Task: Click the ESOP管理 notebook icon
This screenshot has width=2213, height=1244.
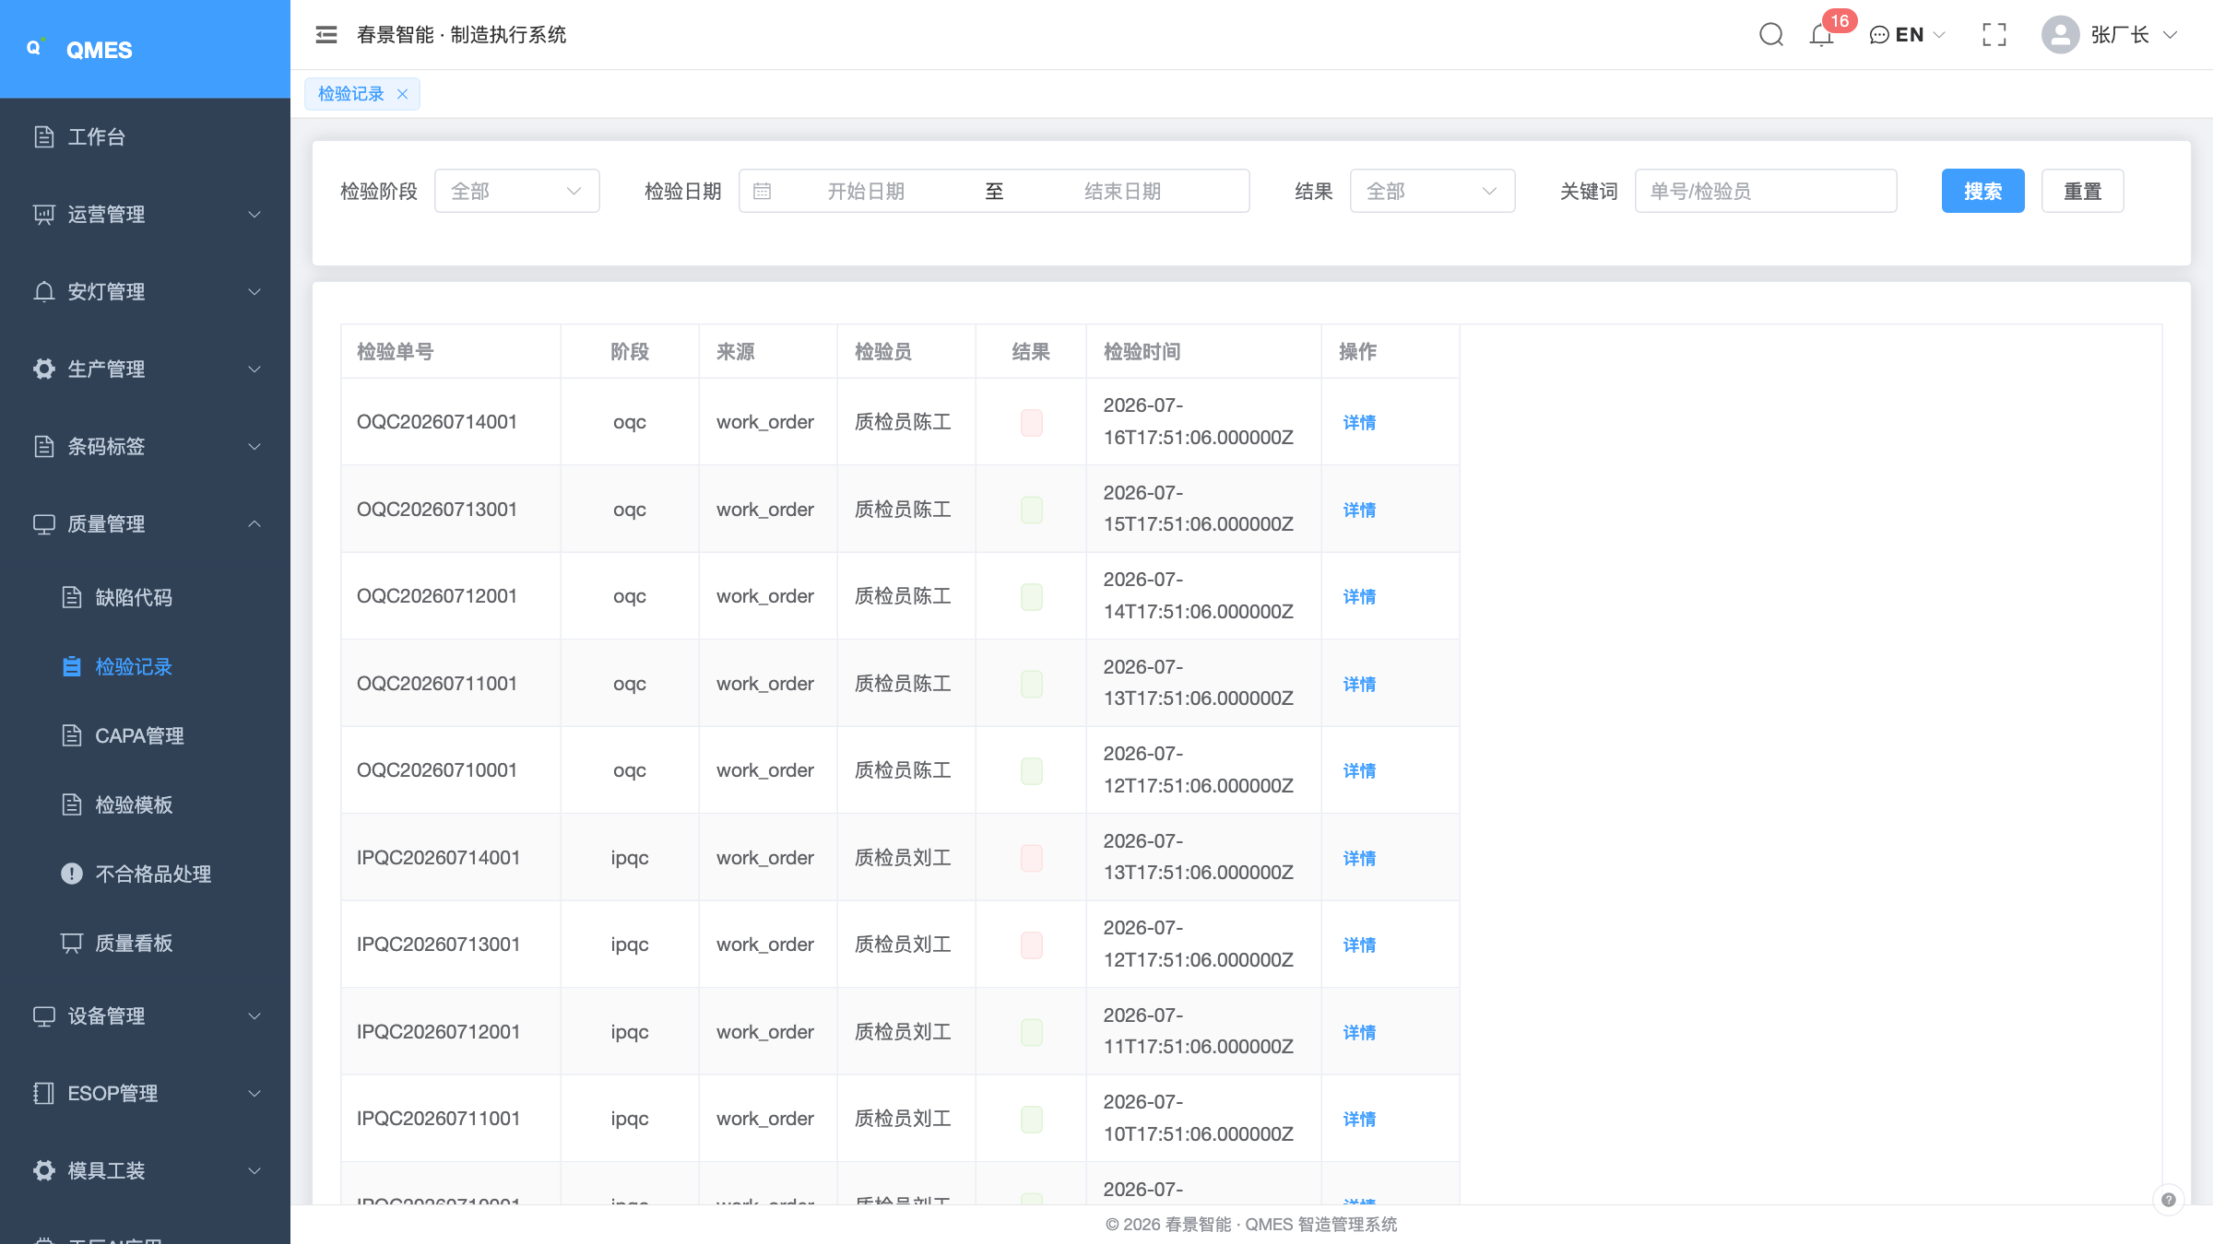Action: pyautogui.click(x=44, y=1094)
